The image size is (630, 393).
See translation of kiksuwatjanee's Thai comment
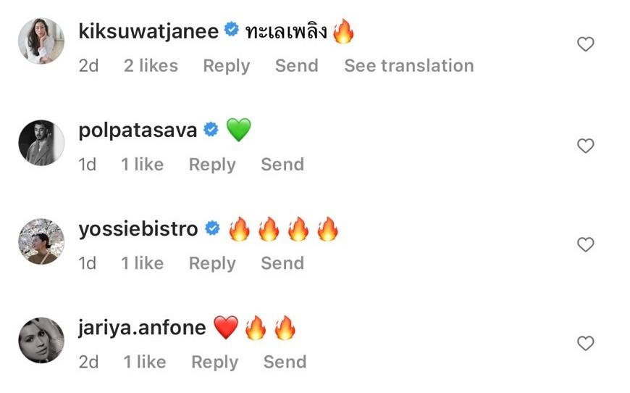point(409,65)
